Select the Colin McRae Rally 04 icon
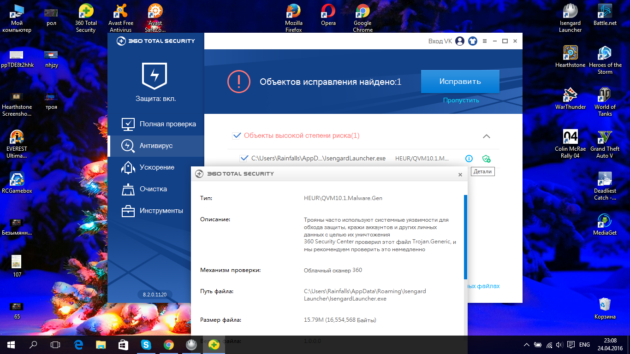630x354 pixels. (571, 144)
